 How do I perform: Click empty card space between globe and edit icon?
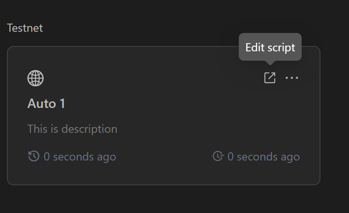151,78
